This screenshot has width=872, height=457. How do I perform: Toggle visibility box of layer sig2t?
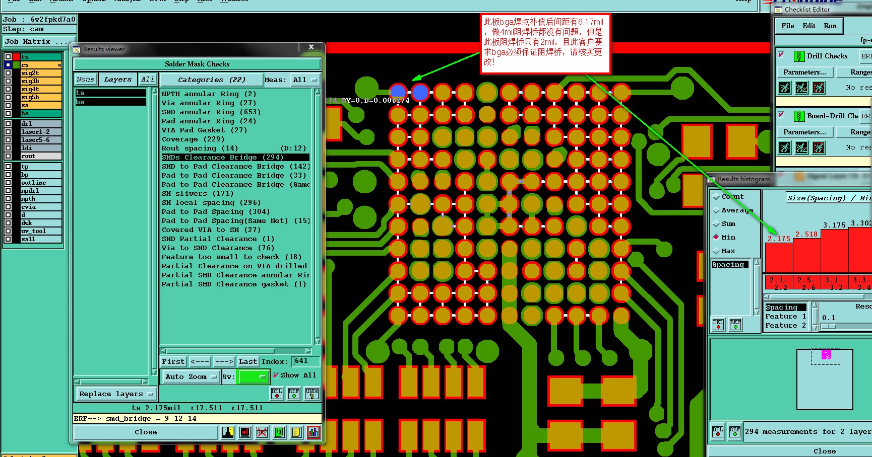8,73
